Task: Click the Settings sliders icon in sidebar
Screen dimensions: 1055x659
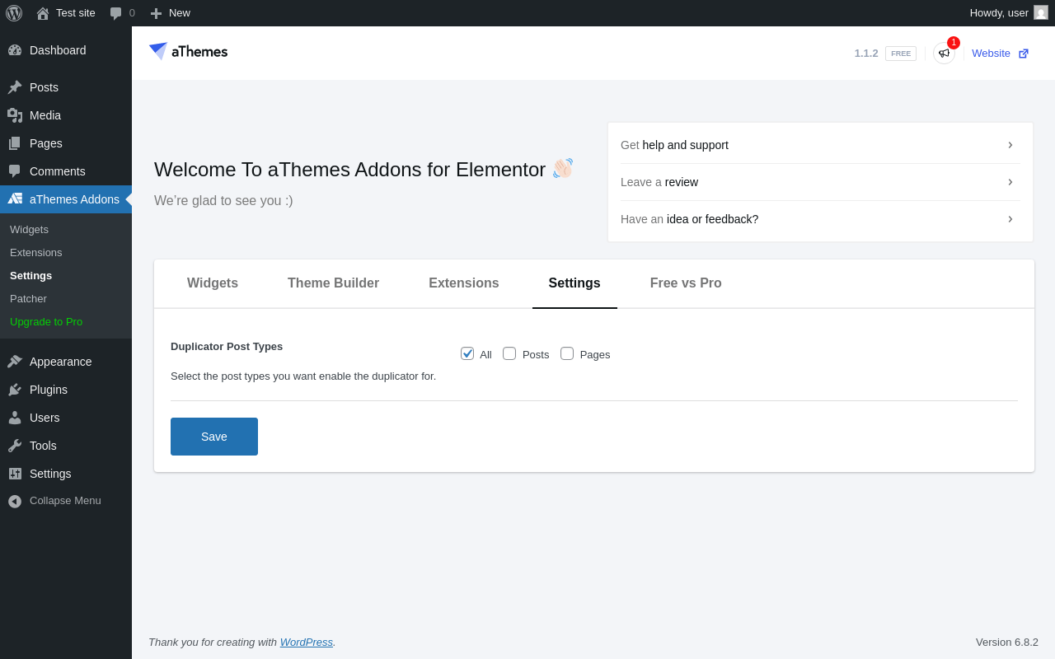Action: [15, 474]
